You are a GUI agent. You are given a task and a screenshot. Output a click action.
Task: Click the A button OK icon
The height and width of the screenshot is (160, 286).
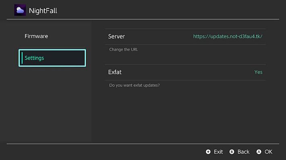(259, 152)
